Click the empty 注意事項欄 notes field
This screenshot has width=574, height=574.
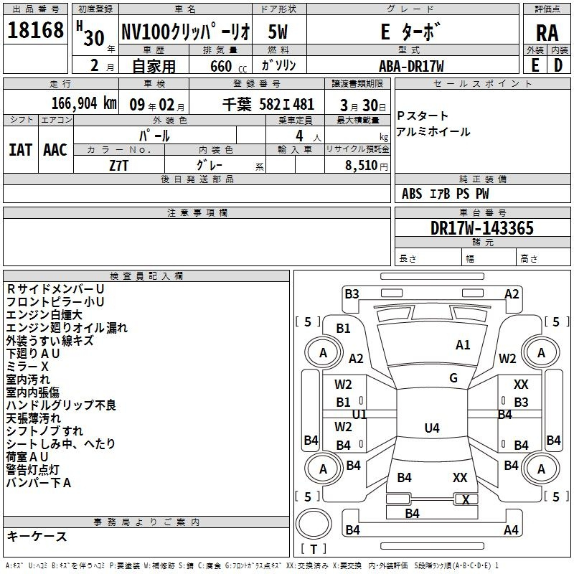197,243
